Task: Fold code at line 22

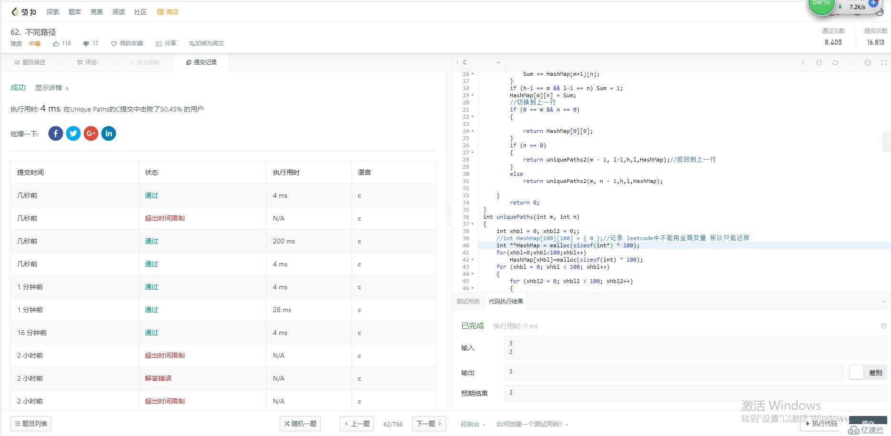Action: [x=473, y=117]
